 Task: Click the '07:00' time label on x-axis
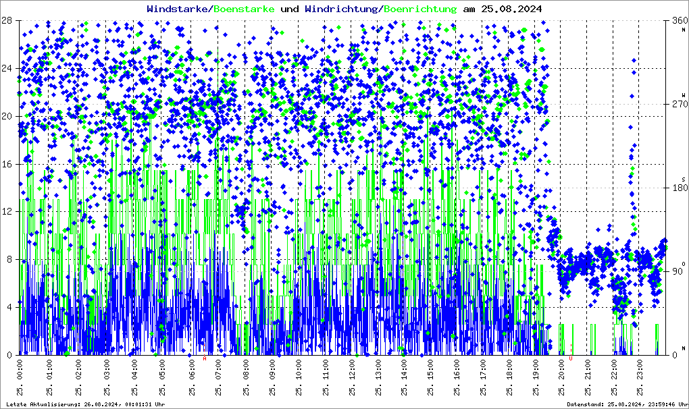(x=218, y=370)
